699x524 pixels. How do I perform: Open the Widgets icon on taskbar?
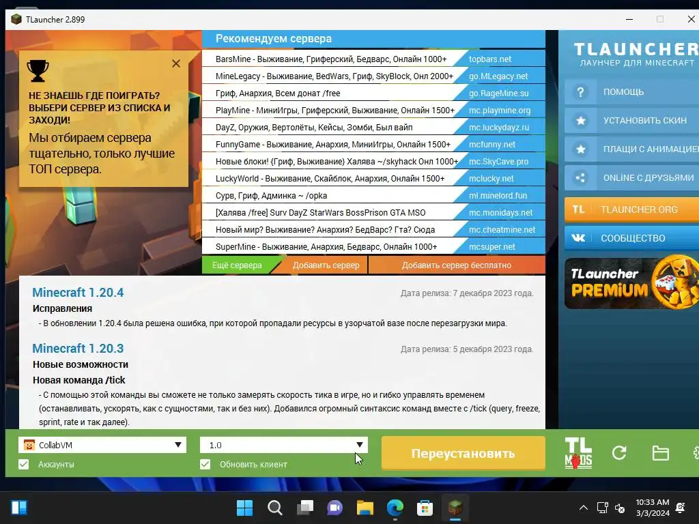coord(18,508)
